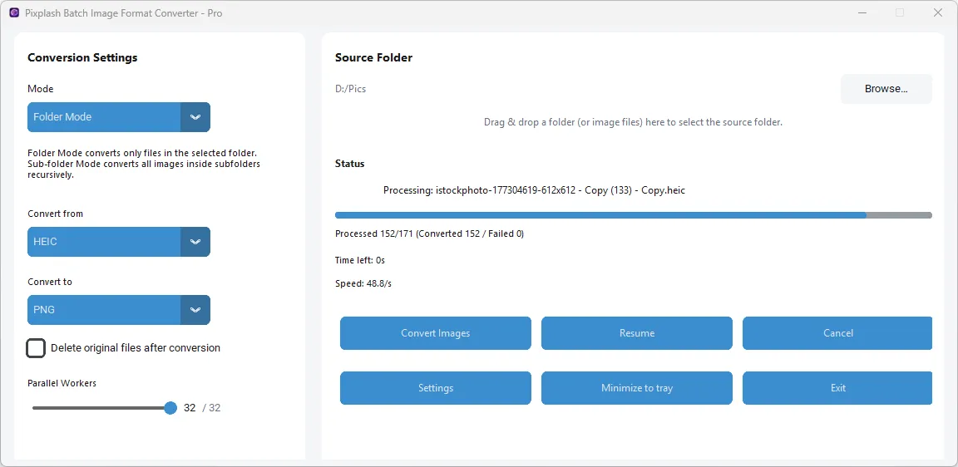
Task: Click the Resume button
Action: pos(637,333)
